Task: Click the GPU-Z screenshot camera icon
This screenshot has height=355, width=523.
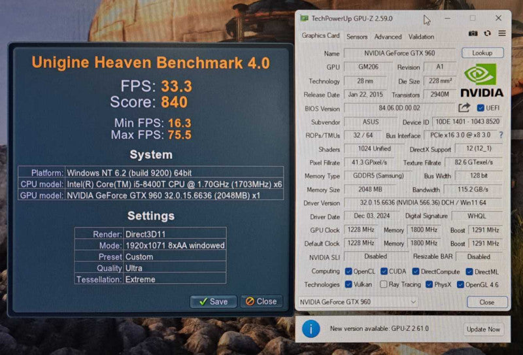Action: click(x=473, y=33)
